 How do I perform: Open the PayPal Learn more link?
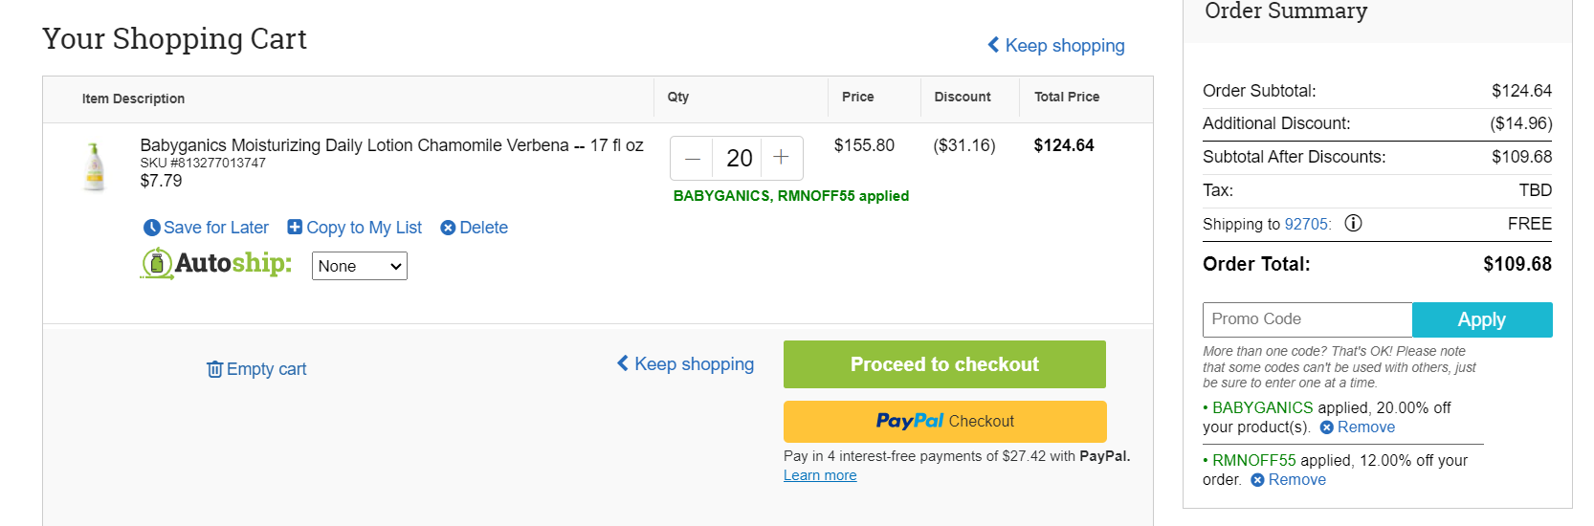tap(820, 475)
